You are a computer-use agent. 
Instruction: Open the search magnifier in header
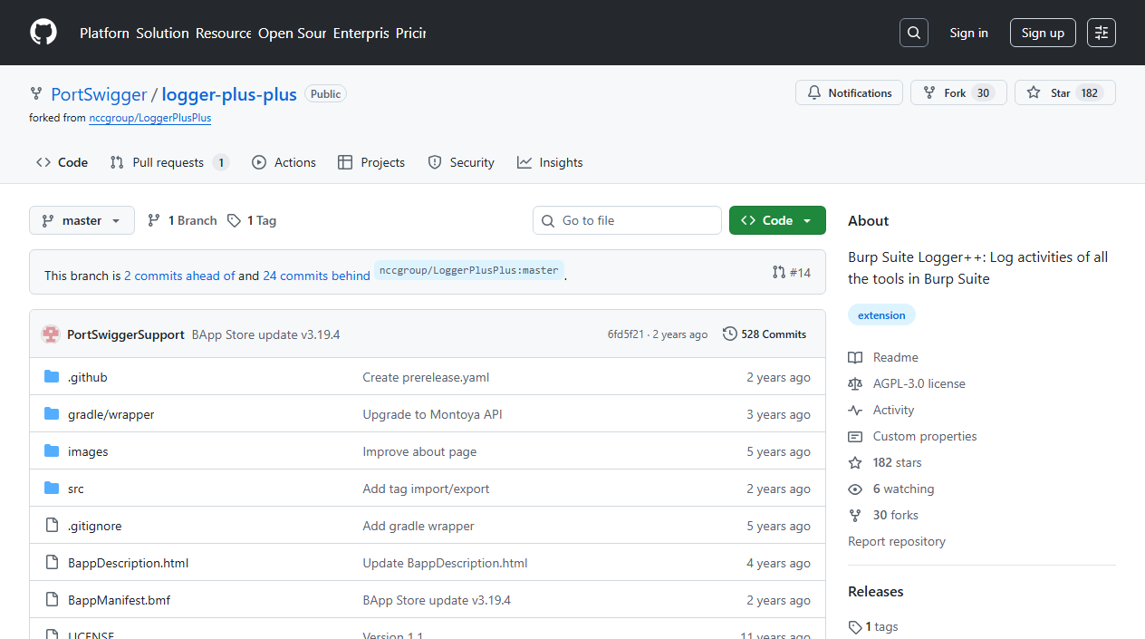[x=914, y=33]
